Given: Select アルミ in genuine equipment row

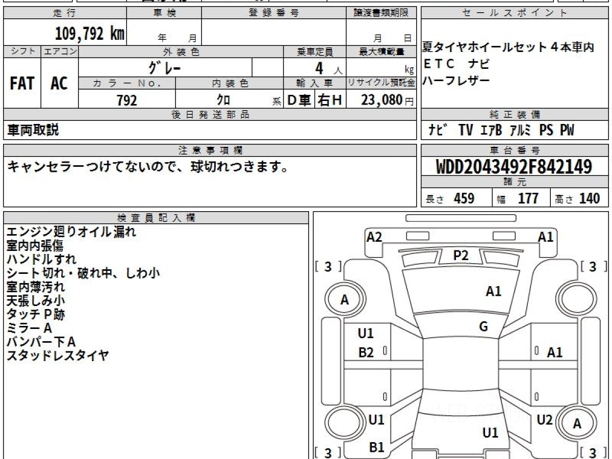Looking at the screenshot, I should (521, 131).
